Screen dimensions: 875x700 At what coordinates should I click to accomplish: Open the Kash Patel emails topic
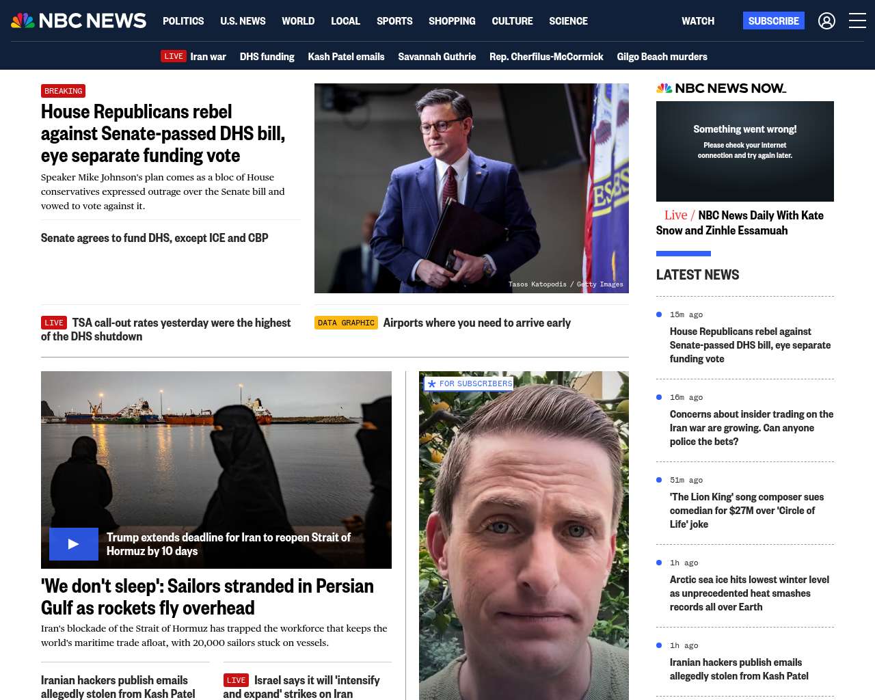point(346,57)
